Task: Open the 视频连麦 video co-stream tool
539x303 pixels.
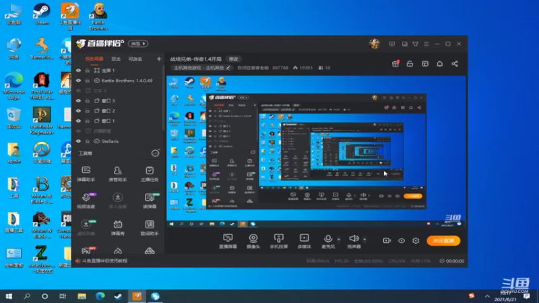Action: coord(86,201)
